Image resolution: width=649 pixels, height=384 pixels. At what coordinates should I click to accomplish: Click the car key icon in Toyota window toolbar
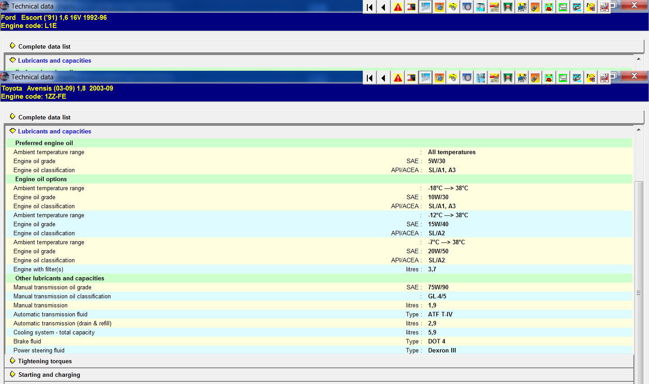click(535, 78)
